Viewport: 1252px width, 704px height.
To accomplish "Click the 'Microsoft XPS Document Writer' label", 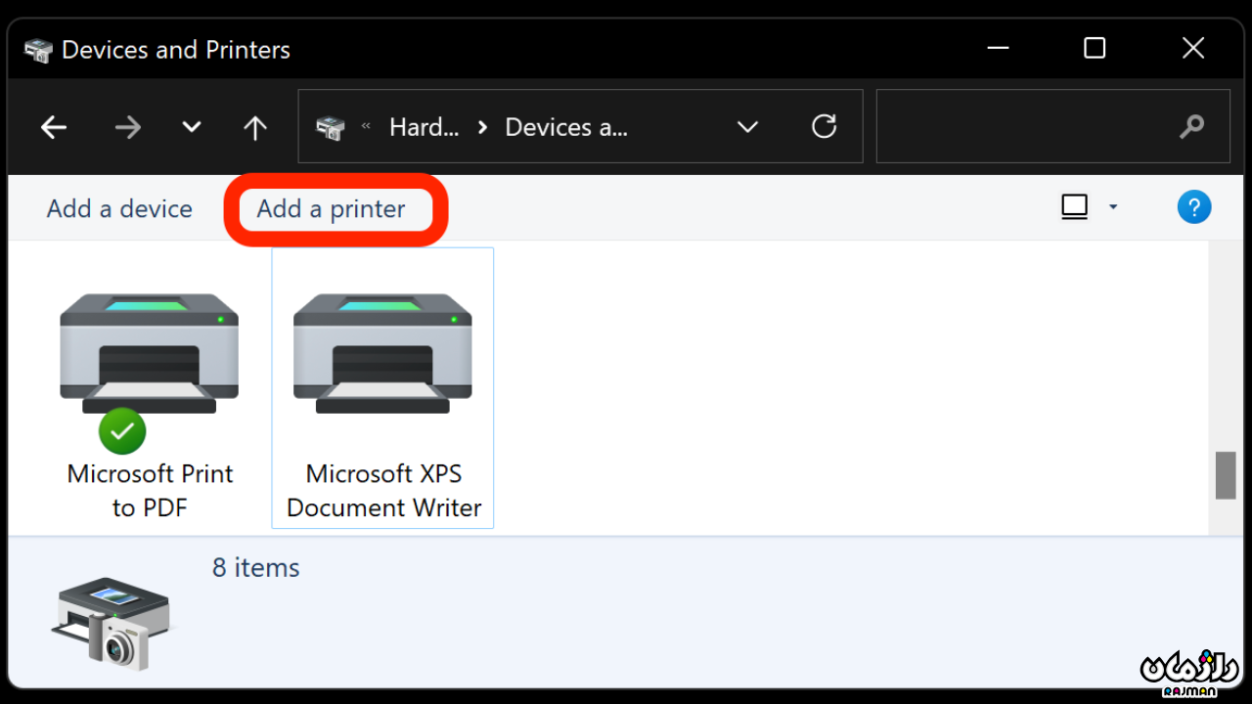I will [384, 491].
